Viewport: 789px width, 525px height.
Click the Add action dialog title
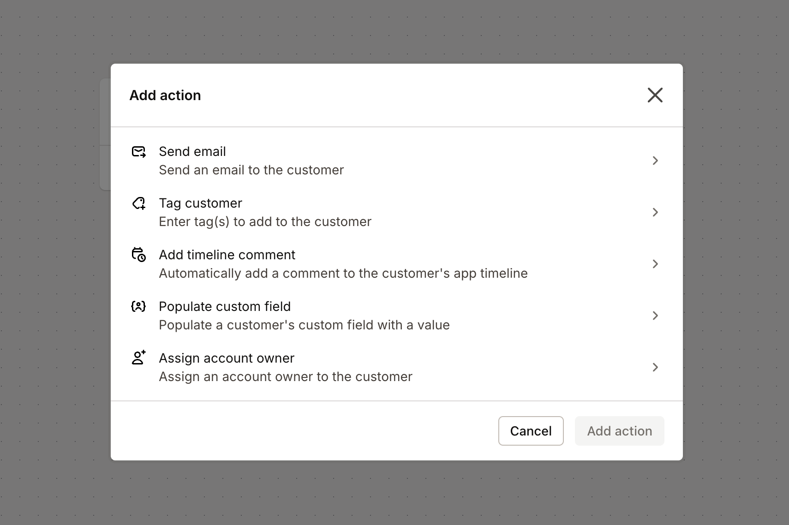tap(165, 95)
